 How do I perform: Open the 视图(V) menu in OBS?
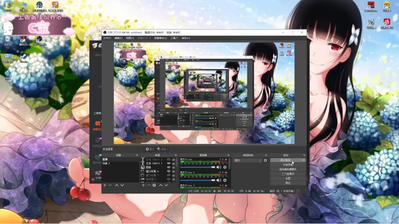tap(130, 38)
